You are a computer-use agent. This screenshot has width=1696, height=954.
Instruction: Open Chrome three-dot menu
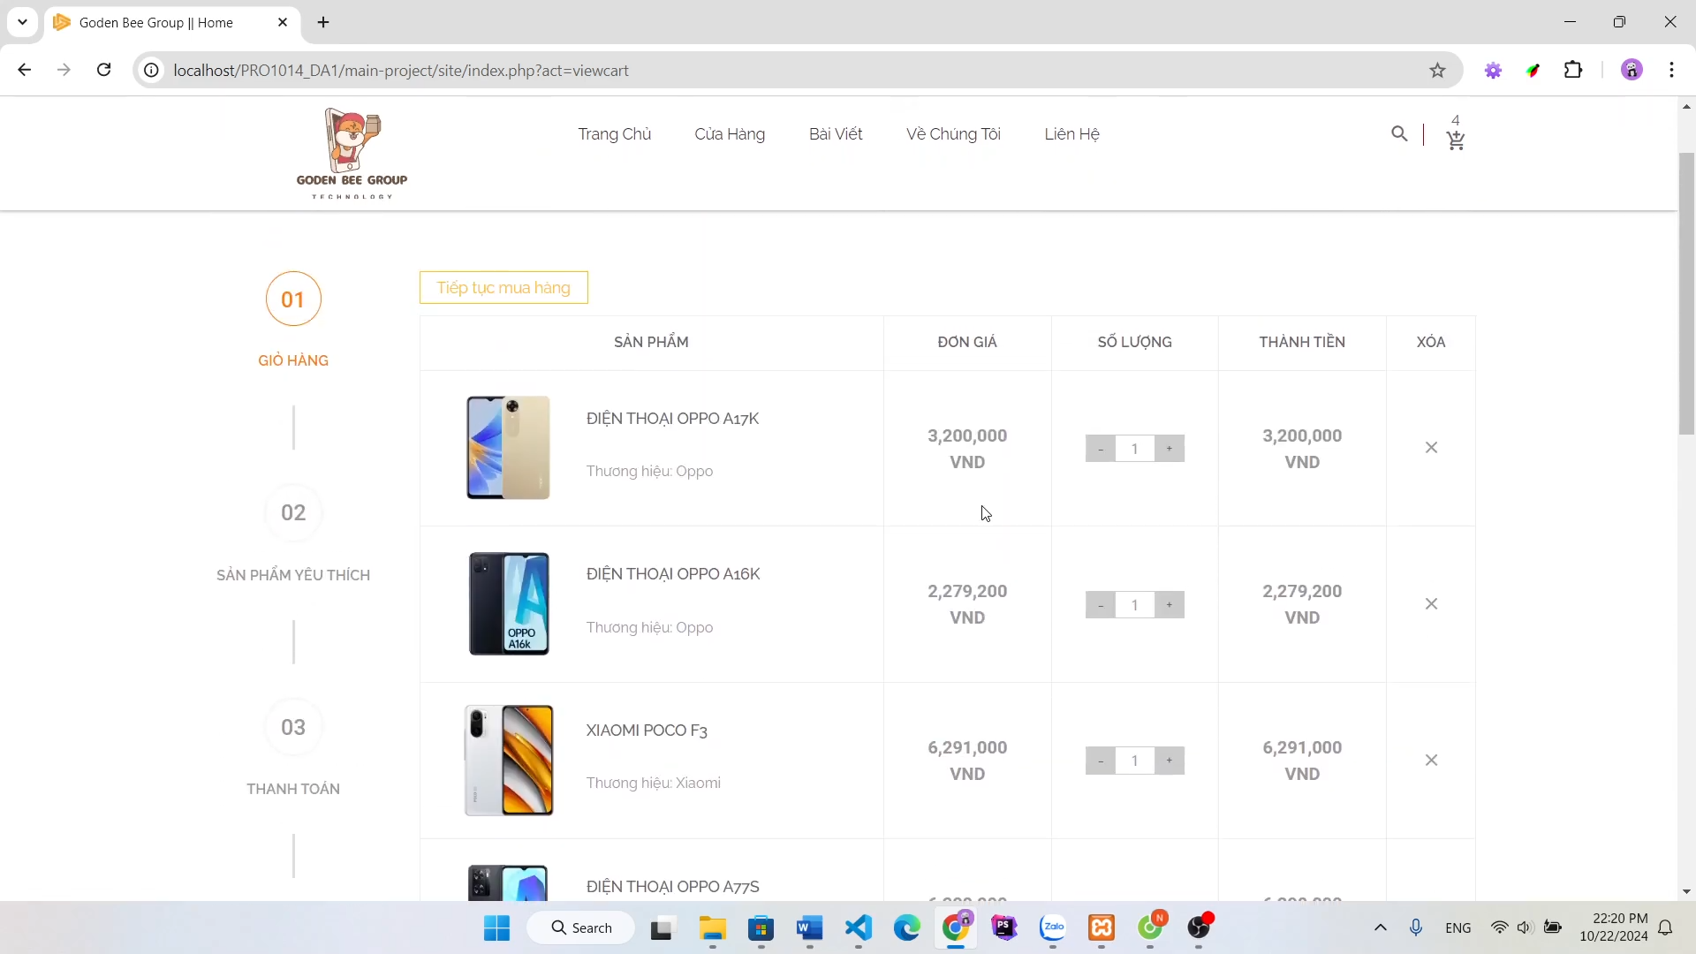point(1672,70)
